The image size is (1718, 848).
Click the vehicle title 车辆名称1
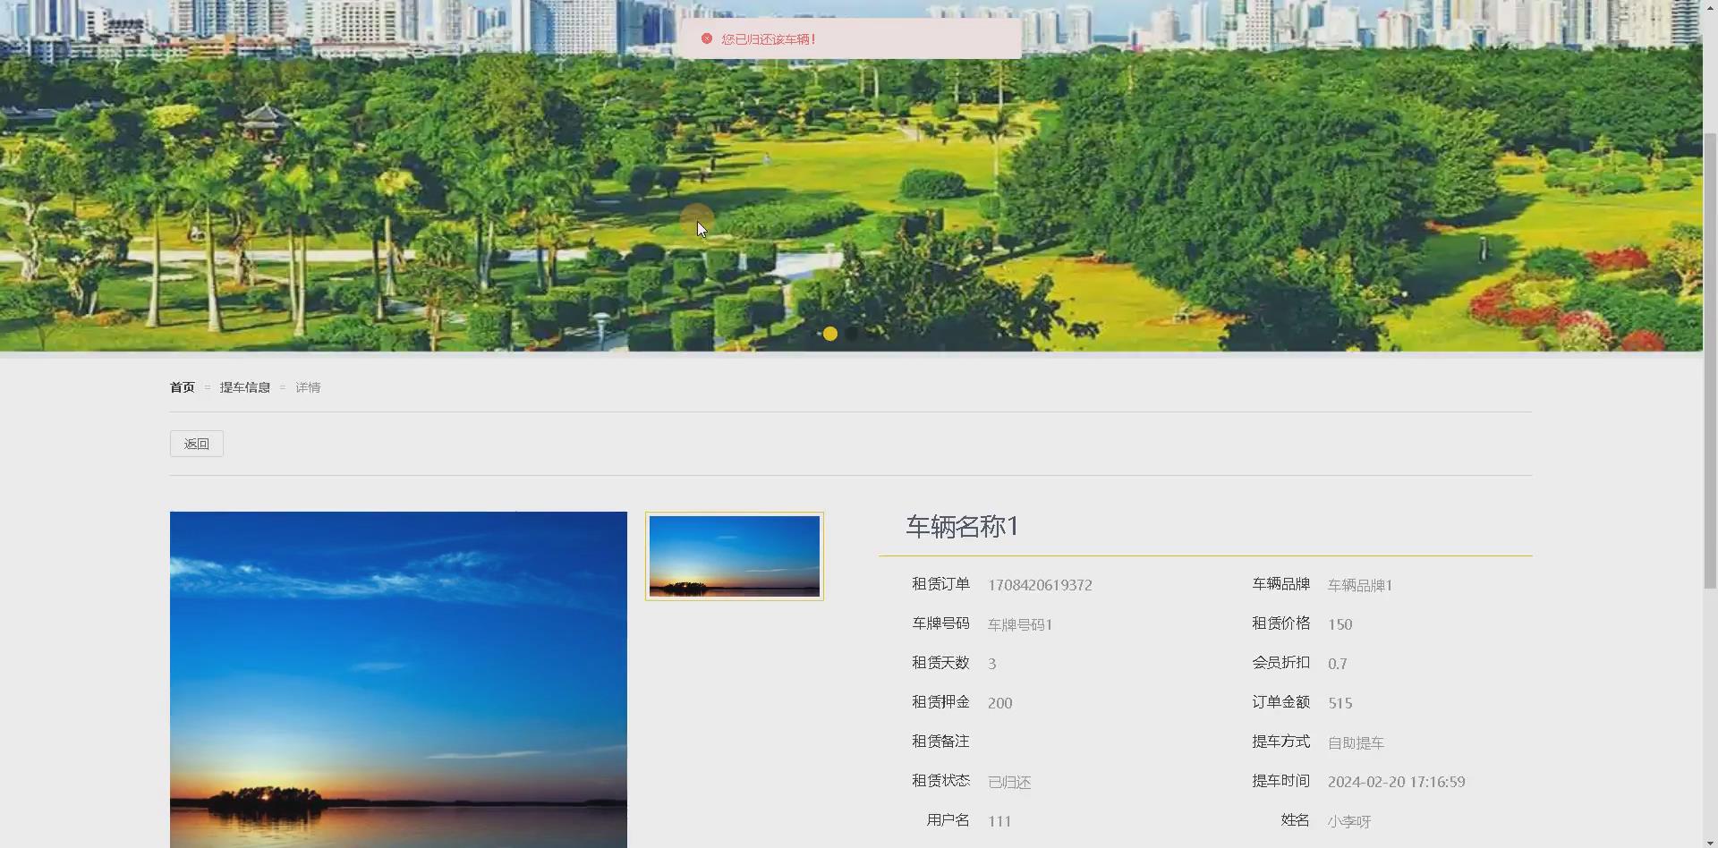point(961,527)
